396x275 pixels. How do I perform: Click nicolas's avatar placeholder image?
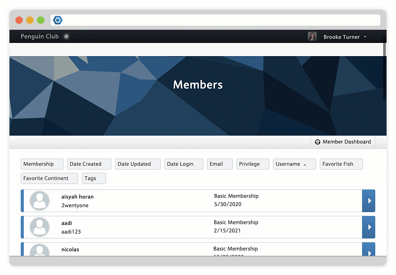click(x=40, y=251)
